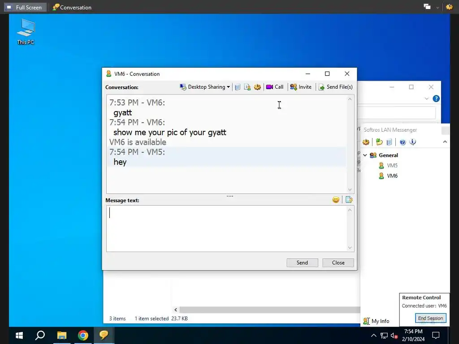Start a video Call
The width and height of the screenshot is (459, 344).
(275, 87)
